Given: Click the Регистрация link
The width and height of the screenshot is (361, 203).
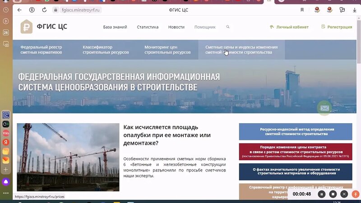Looking at the screenshot, I should coord(337,27).
